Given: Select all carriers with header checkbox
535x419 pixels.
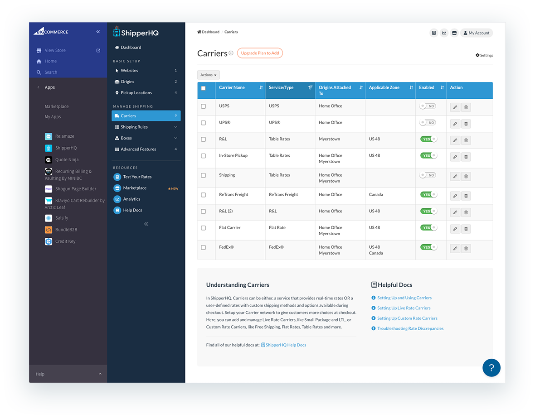Looking at the screenshot, I should point(203,88).
